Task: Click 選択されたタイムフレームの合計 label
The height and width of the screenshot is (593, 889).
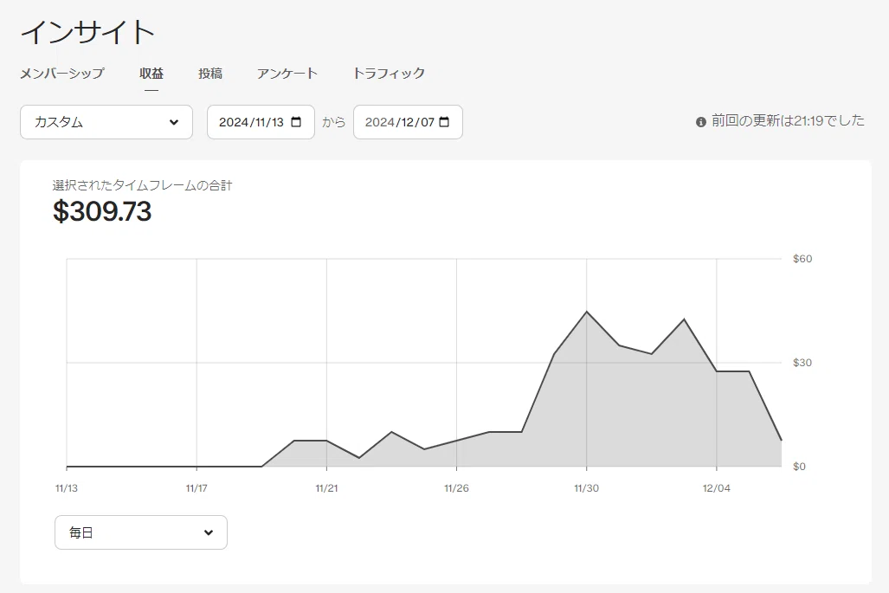Action: pos(142,185)
